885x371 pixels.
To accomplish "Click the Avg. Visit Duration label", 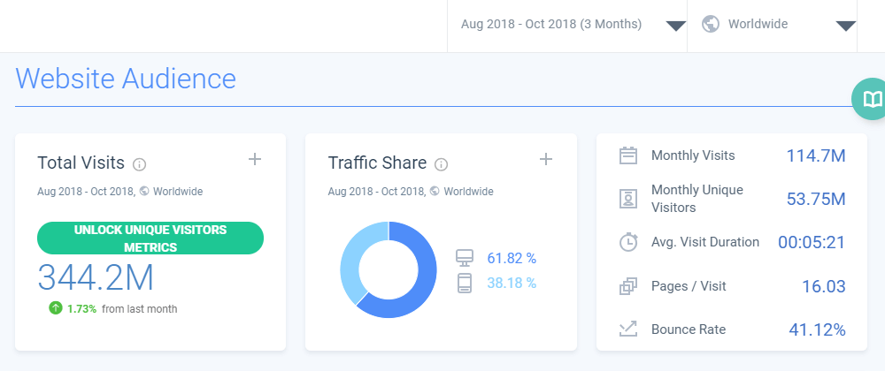I will click(x=705, y=242).
